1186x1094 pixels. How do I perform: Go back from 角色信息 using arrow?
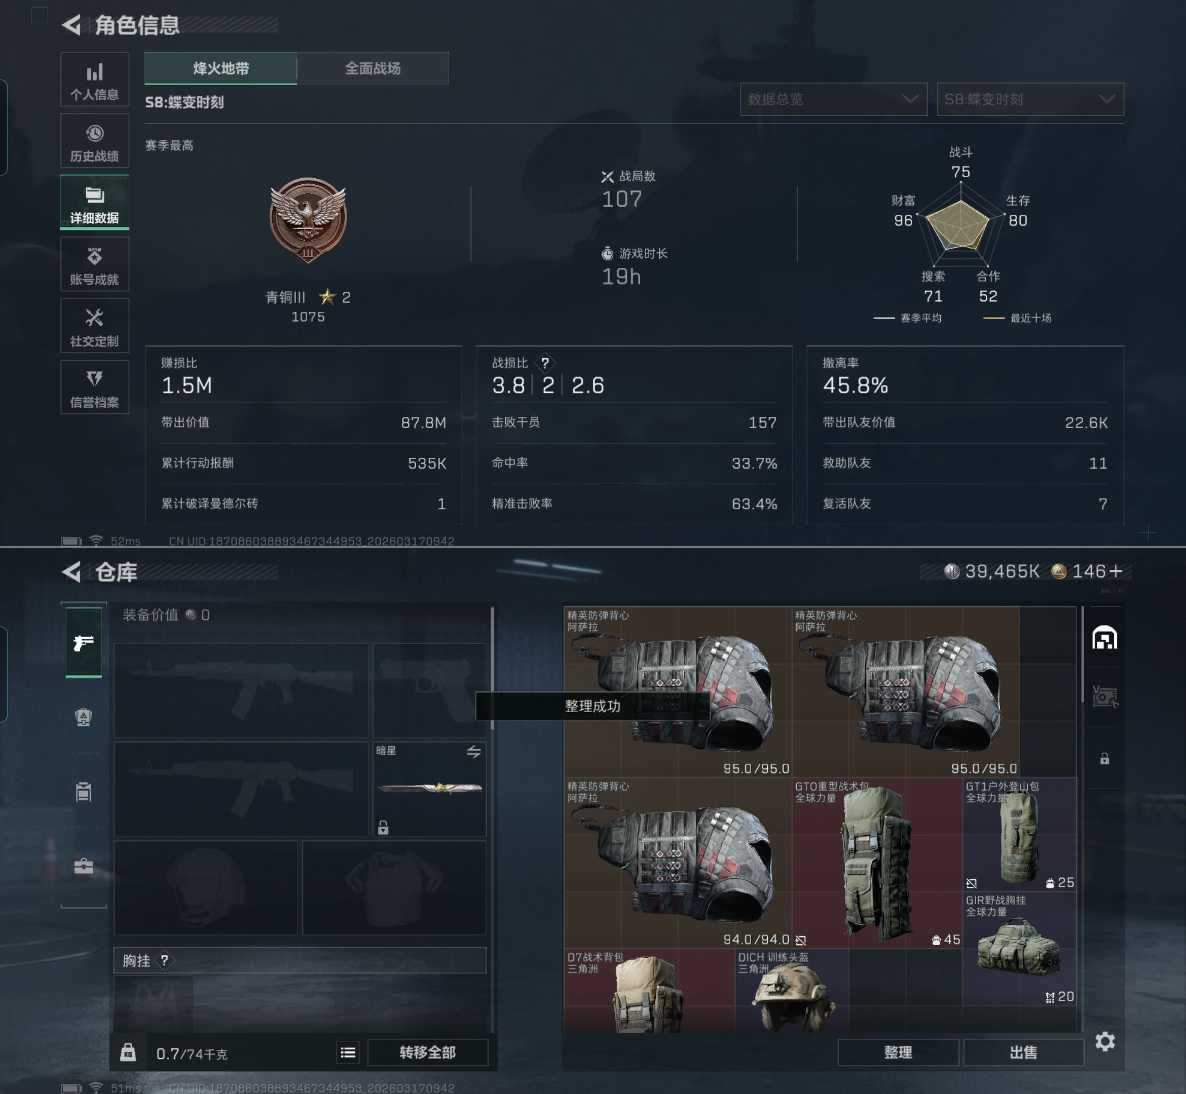point(71,25)
